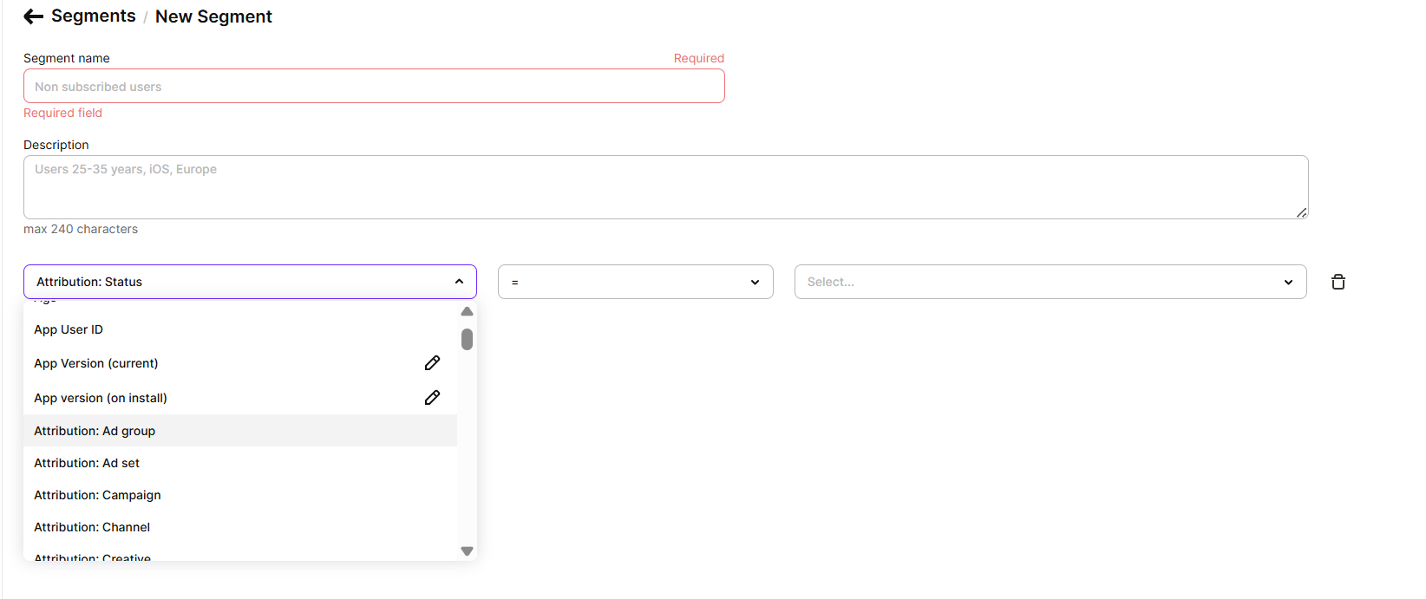The image size is (1426, 599).
Task: Click the dropdown list scrollbar thumb
Action: point(467,339)
